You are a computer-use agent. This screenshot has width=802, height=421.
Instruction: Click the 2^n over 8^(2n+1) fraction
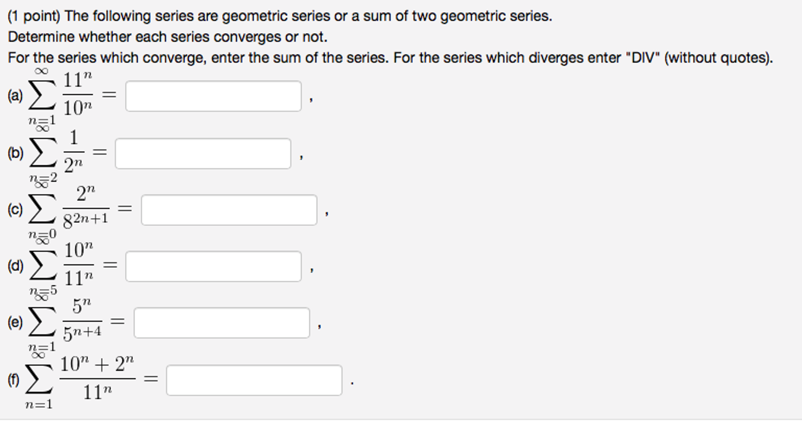pyautogui.click(x=86, y=208)
